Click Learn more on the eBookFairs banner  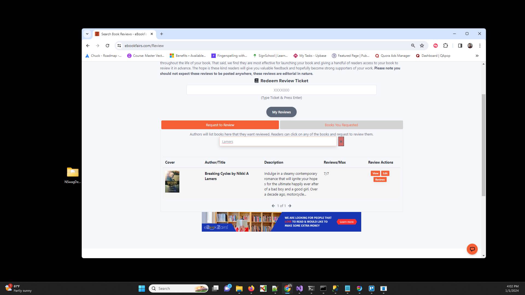[x=346, y=222]
